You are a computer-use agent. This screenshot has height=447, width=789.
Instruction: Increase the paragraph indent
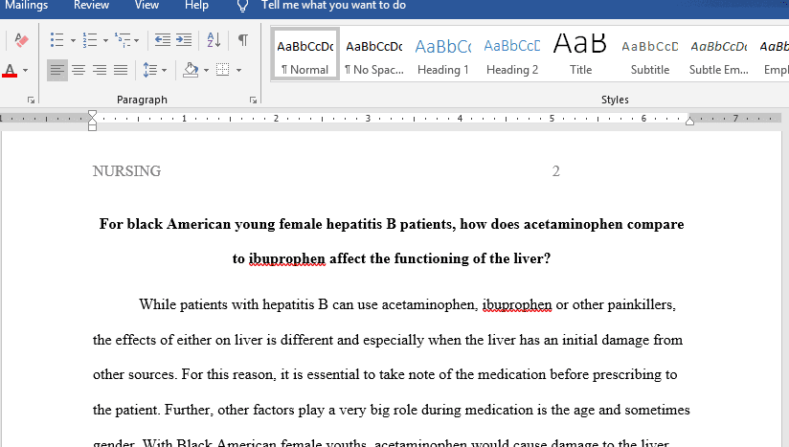coord(184,40)
